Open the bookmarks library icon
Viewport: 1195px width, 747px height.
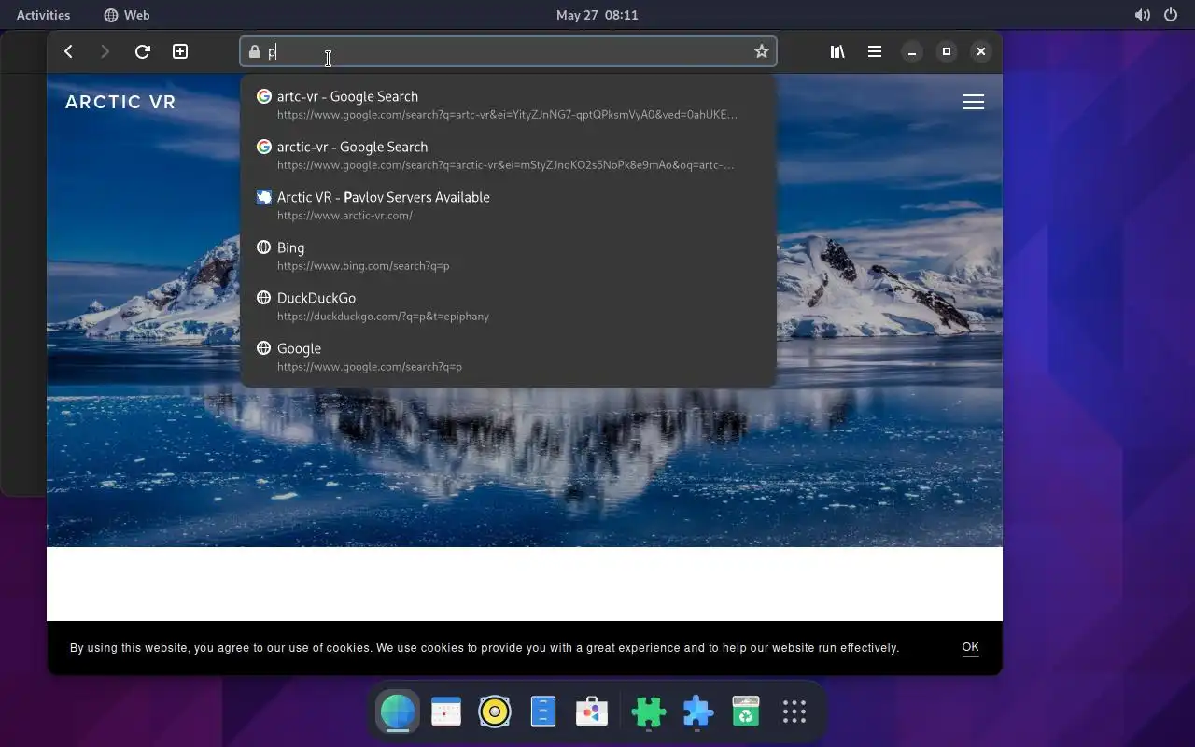pos(837,52)
